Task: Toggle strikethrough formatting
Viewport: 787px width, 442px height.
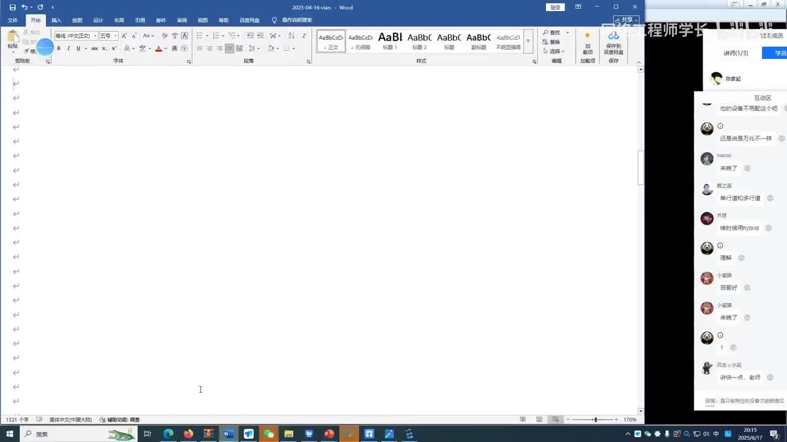Action: coord(94,48)
